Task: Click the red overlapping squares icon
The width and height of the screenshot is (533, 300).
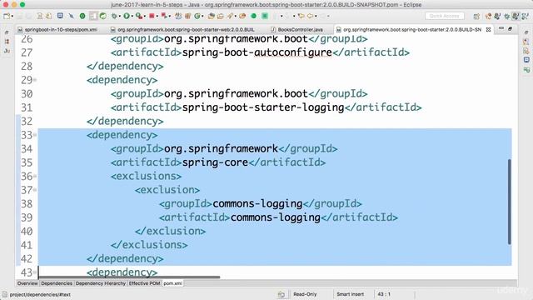Action: 164,16
